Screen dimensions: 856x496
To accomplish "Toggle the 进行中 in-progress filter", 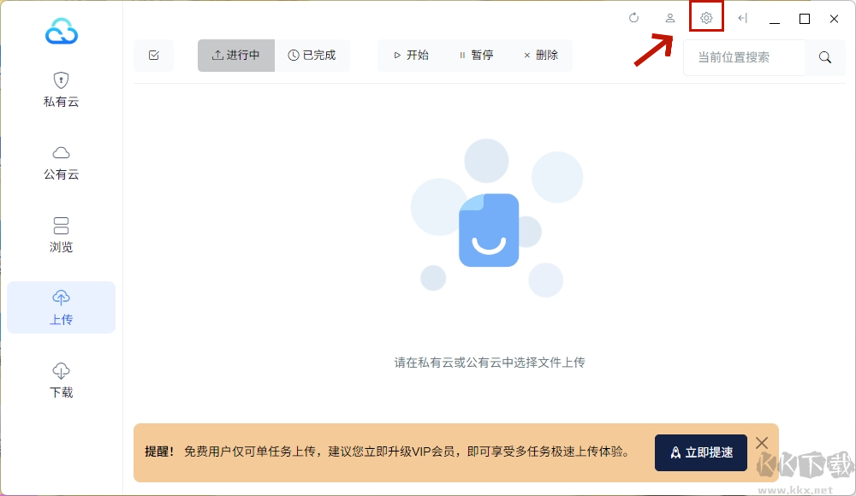I will pyautogui.click(x=235, y=55).
